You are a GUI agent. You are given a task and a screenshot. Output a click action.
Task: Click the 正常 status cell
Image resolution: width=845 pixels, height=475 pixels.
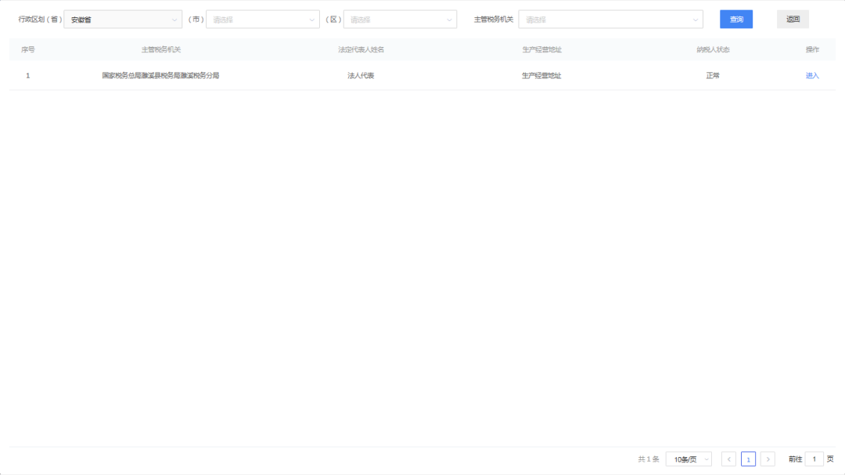click(713, 75)
